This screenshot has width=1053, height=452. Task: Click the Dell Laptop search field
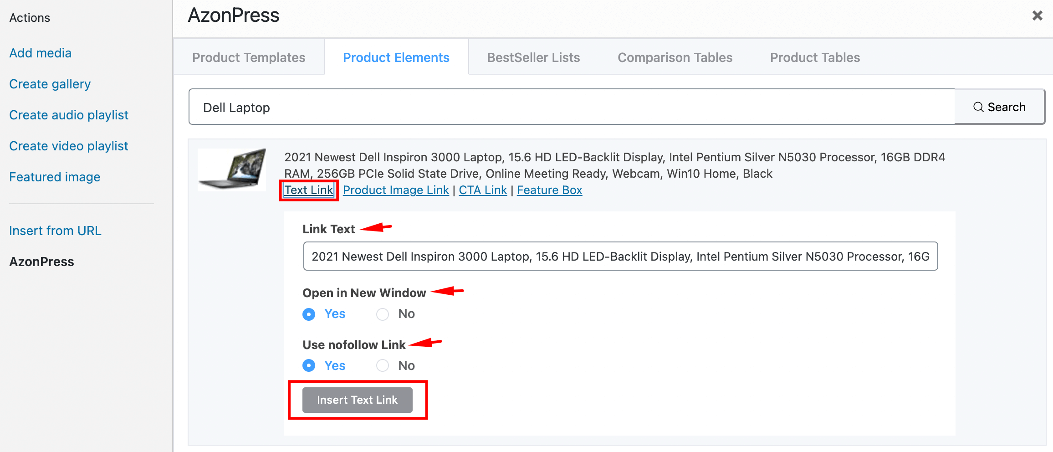click(572, 107)
